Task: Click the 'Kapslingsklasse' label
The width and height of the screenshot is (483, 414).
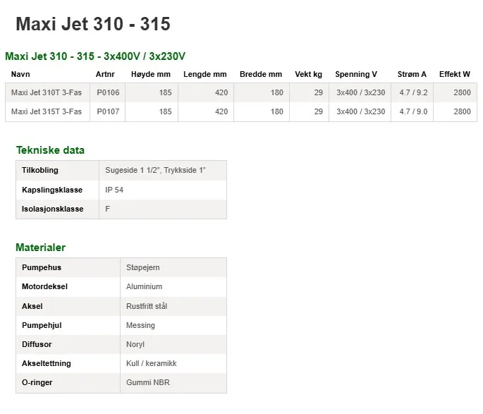Action: point(52,190)
